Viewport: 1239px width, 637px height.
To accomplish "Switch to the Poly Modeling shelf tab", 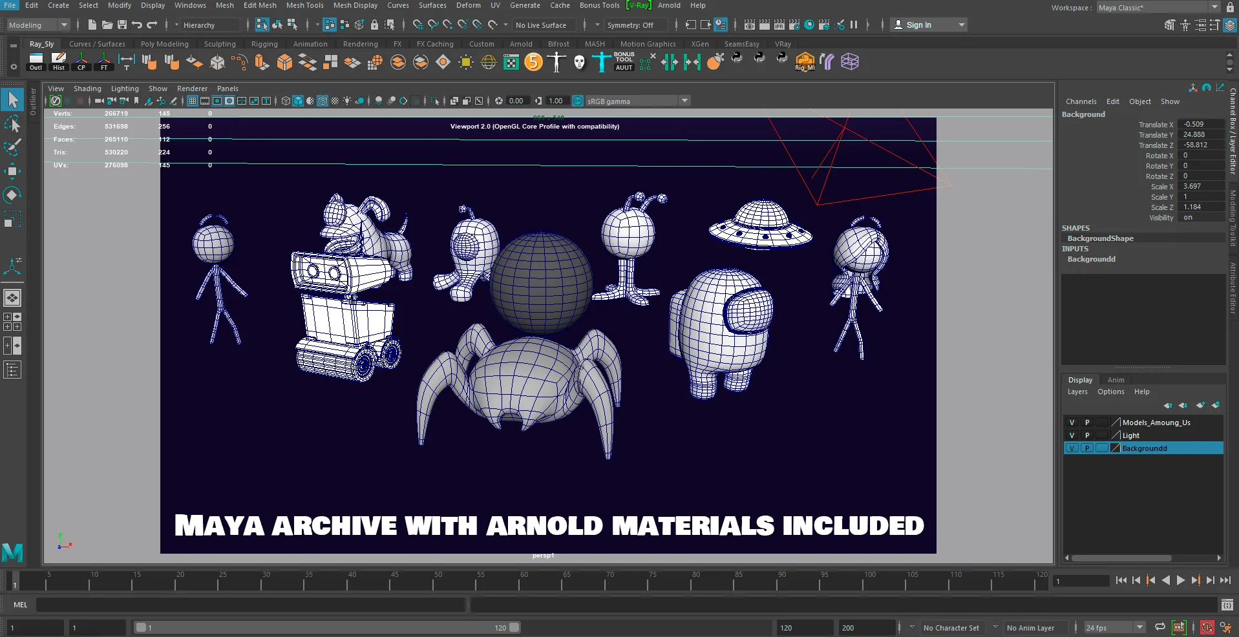I will (165, 44).
